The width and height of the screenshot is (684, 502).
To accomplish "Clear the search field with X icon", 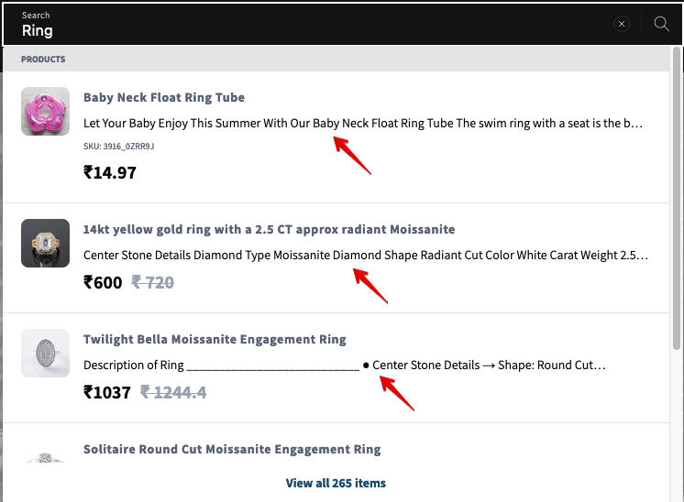I will click(622, 24).
